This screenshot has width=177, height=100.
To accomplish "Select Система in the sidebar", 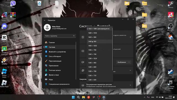I will coord(60,47).
